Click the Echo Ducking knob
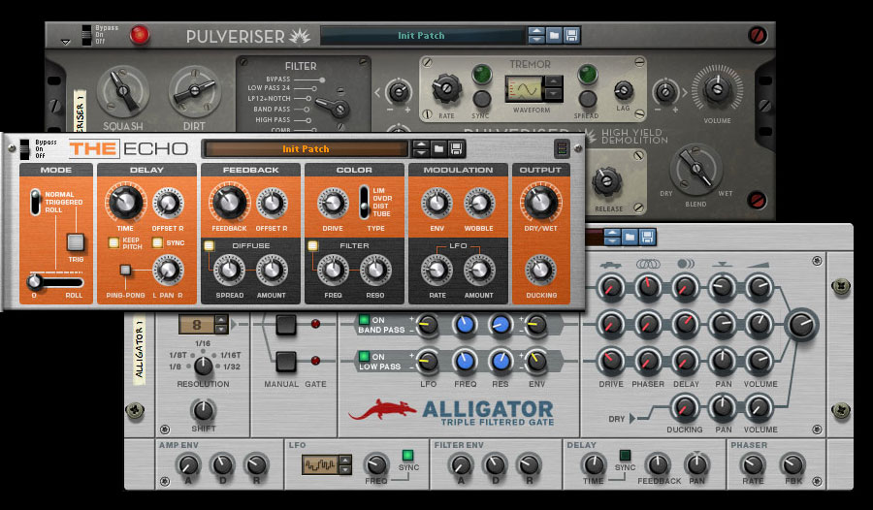Image resolution: width=873 pixels, height=510 pixels. click(540, 271)
